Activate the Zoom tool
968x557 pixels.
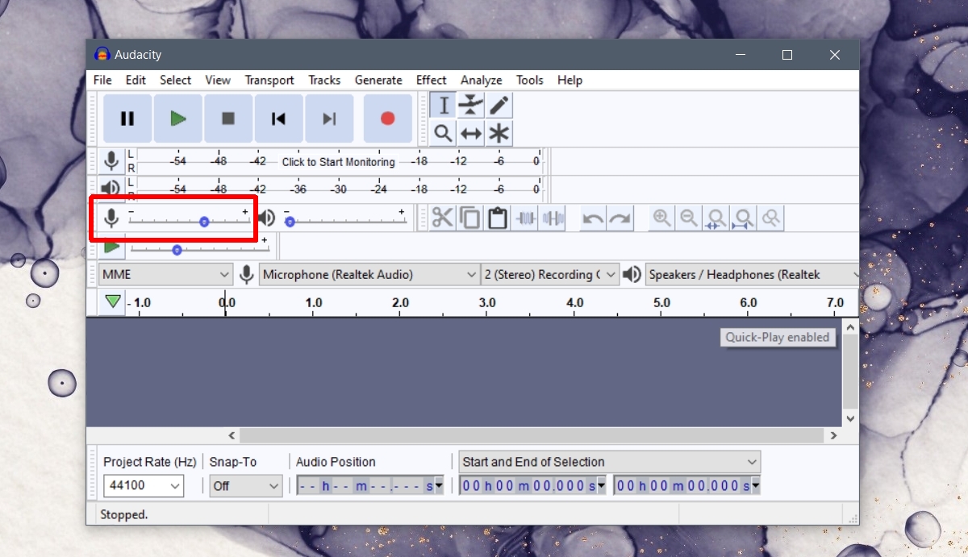click(x=444, y=133)
